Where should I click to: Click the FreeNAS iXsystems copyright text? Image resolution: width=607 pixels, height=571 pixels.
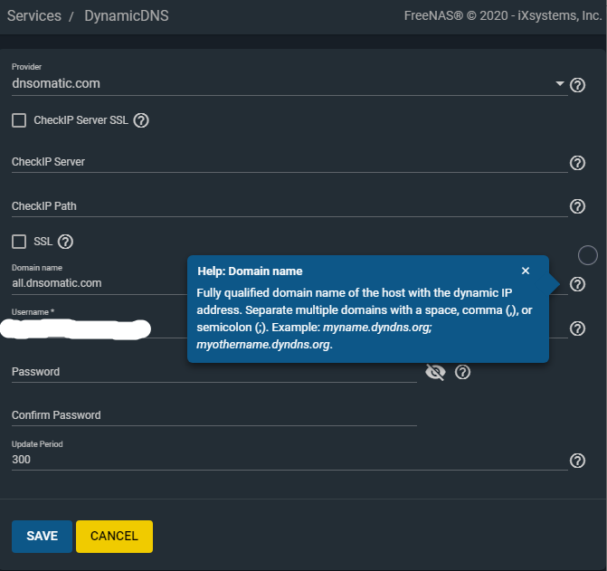(503, 15)
